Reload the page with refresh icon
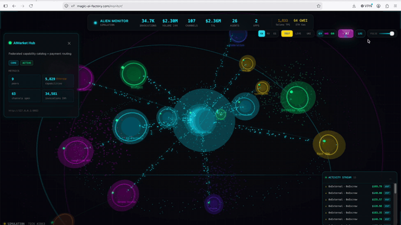401x225 pixels. [x=31, y=6]
